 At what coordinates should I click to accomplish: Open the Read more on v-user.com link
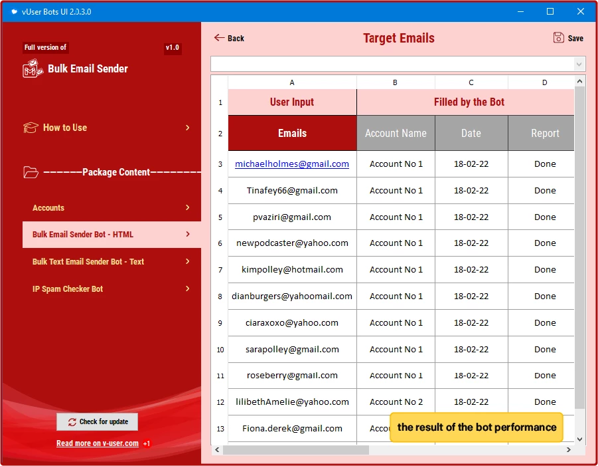[98, 443]
